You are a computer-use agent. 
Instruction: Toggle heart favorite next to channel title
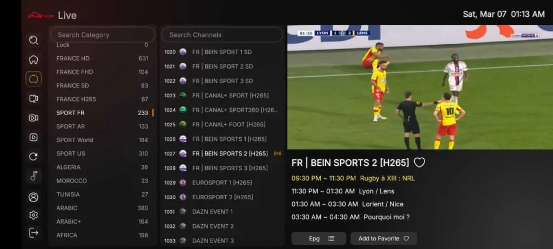pos(419,163)
